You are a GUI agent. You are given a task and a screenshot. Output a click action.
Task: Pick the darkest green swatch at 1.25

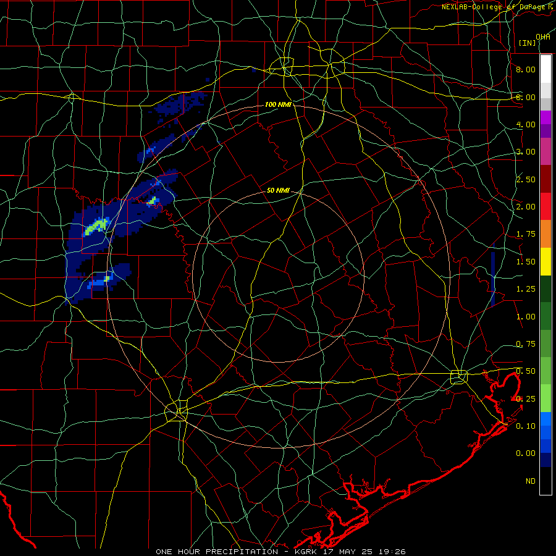[x=545, y=289]
